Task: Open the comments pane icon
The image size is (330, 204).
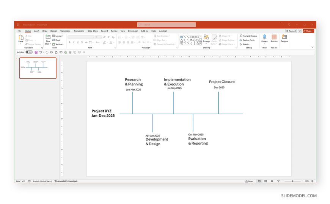Action: tap(300, 31)
